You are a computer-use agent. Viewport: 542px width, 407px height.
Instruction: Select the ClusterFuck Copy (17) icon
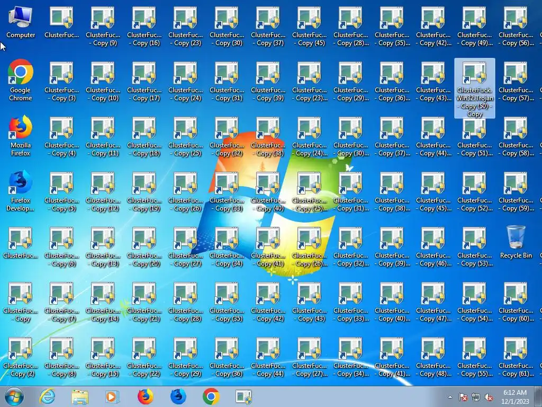coord(144,81)
